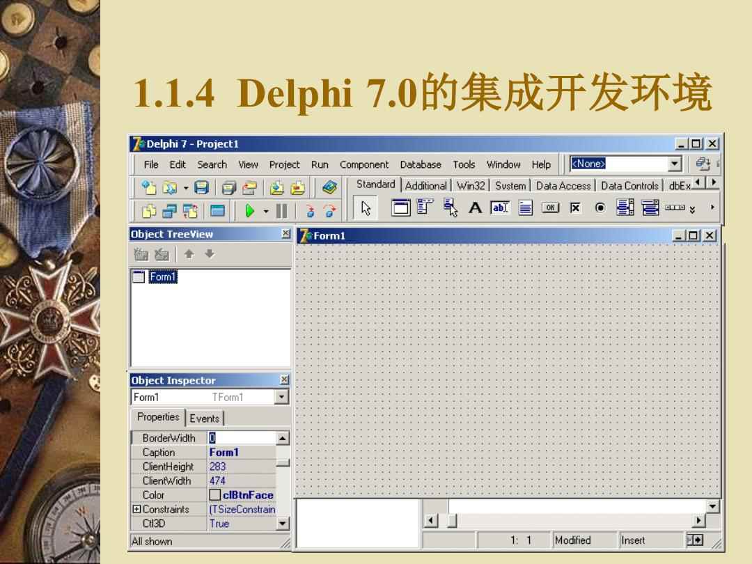752x564 pixels.
Task: Switch to Events tab in Object Inspector
Action: click(x=204, y=418)
